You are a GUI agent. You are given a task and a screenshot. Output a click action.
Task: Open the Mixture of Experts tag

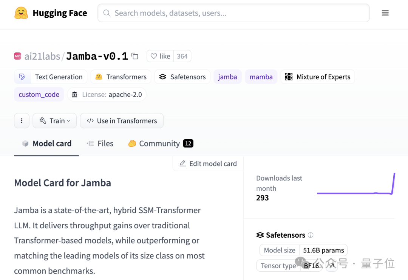(x=318, y=77)
